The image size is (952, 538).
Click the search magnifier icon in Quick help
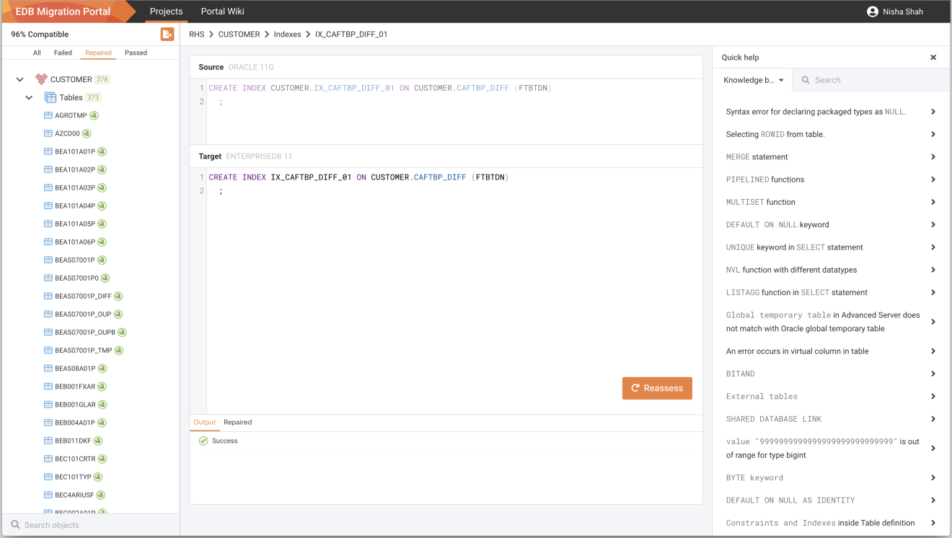805,80
